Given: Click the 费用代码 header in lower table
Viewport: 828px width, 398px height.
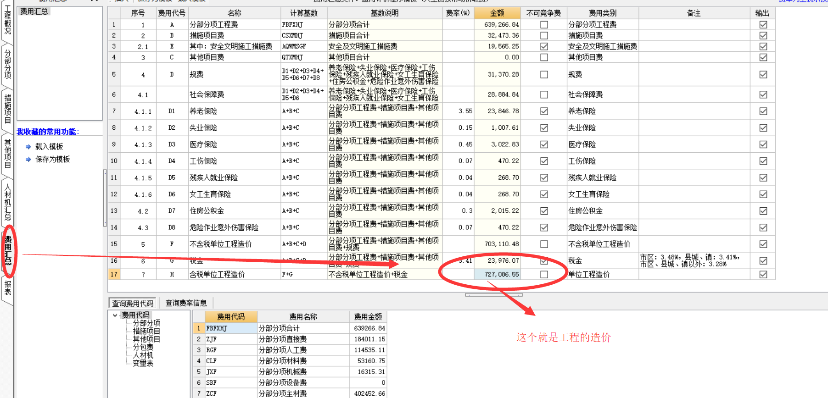Looking at the screenshot, I should pyautogui.click(x=231, y=317).
